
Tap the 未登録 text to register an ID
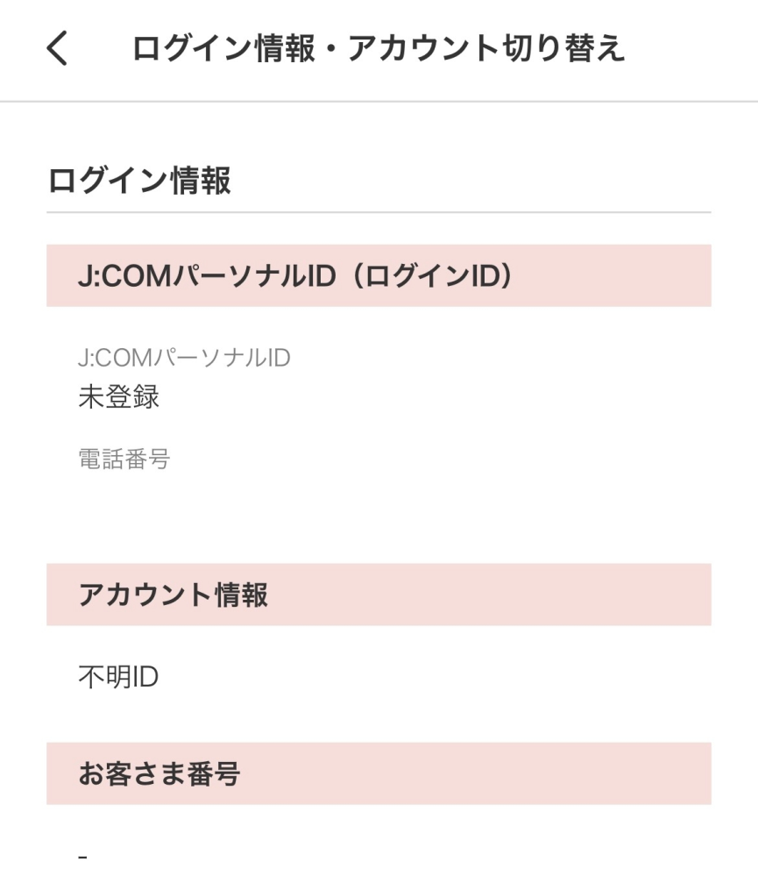[x=118, y=397]
